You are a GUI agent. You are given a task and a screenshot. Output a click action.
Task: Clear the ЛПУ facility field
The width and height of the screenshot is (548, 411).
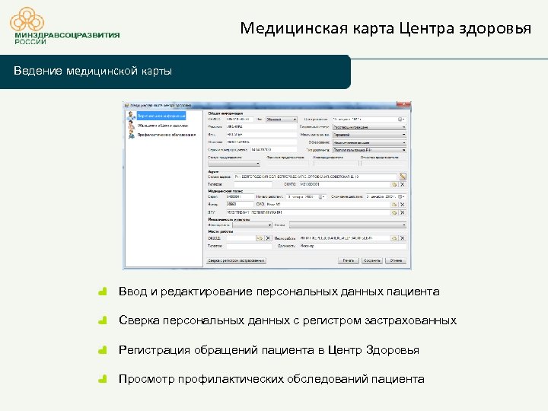point(403,212)
